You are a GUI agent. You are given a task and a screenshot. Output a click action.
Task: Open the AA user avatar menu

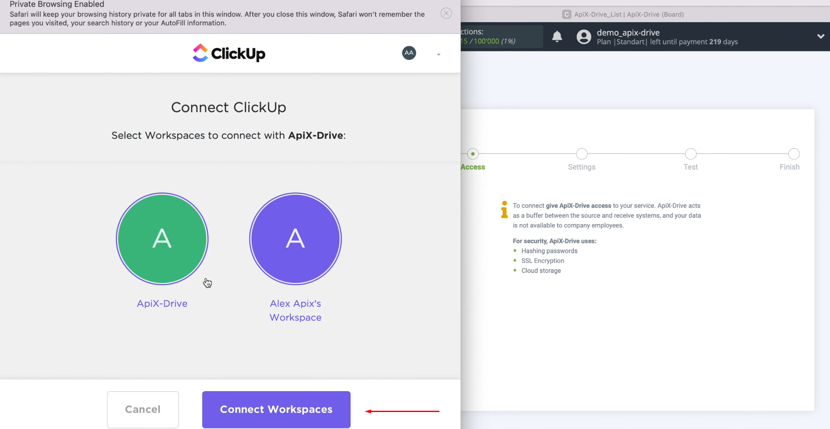click(x=408, y=53)
